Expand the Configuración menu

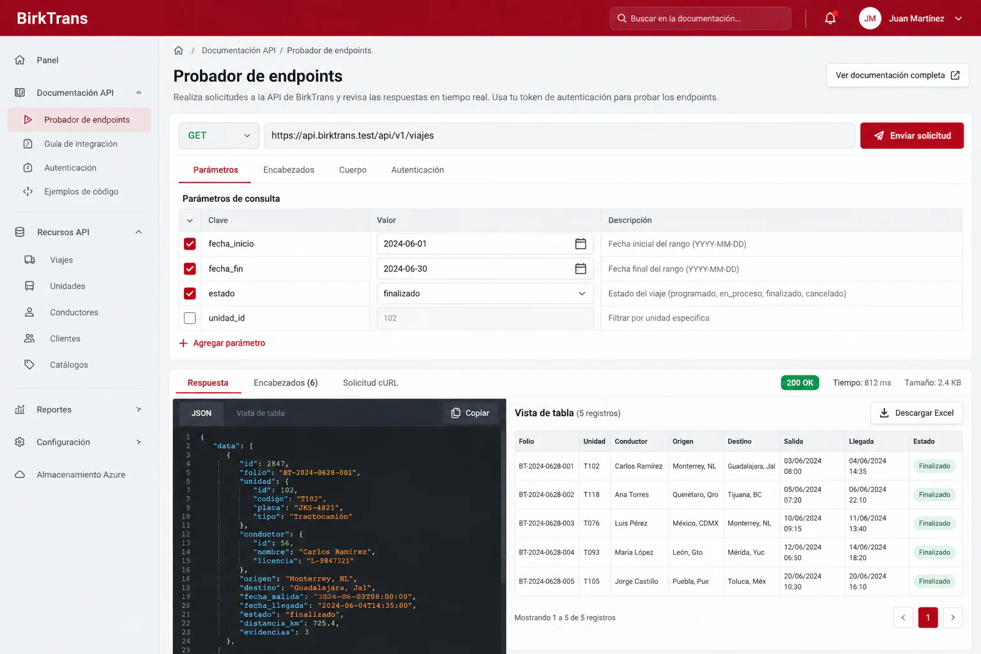click(139, 442)
